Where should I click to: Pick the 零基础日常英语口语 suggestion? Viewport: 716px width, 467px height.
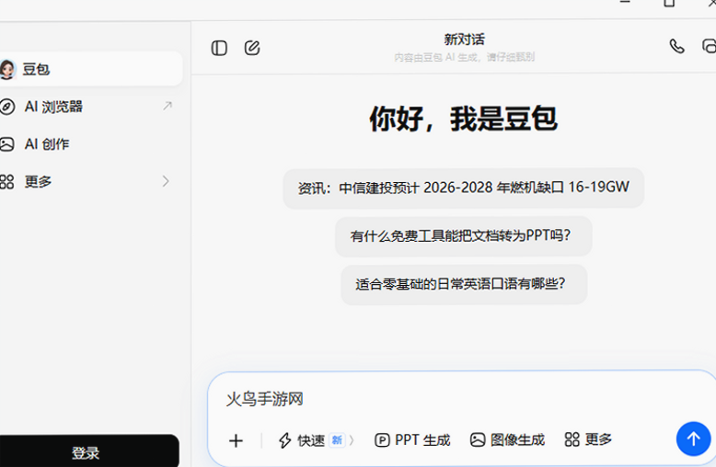464,284
